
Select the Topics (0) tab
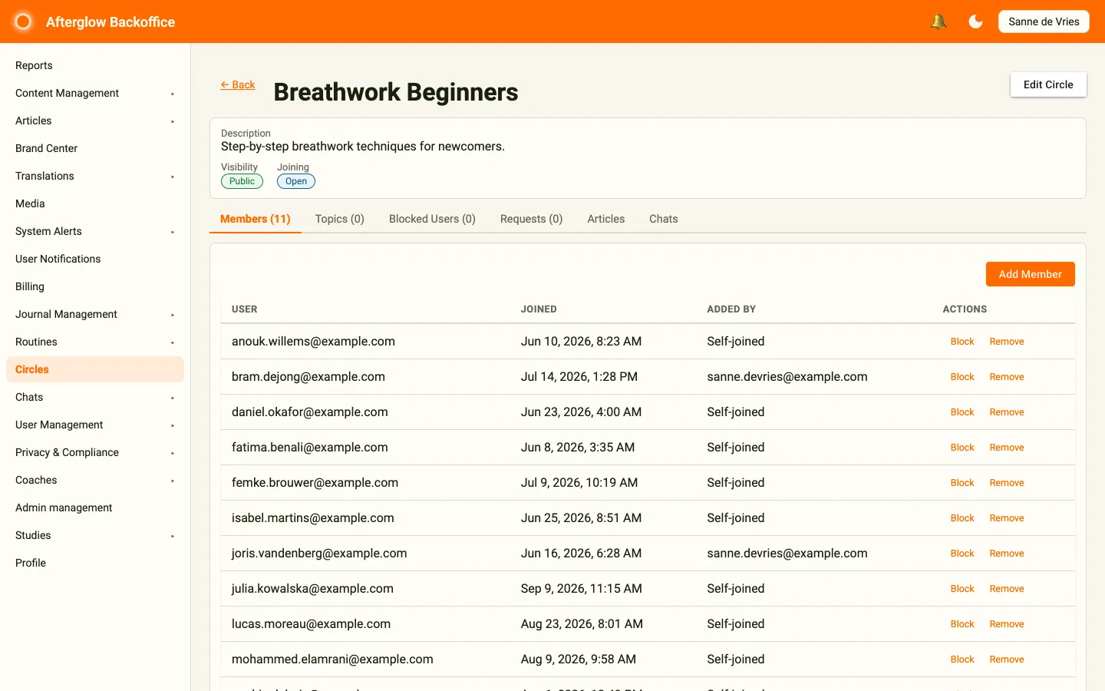339,219
